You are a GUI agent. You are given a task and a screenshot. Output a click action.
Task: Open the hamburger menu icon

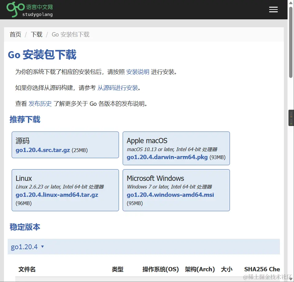(273, 10)
